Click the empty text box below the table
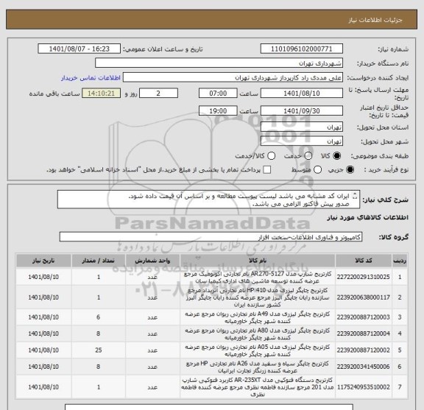This screenshot has width=424, height=410. [209, 407]
